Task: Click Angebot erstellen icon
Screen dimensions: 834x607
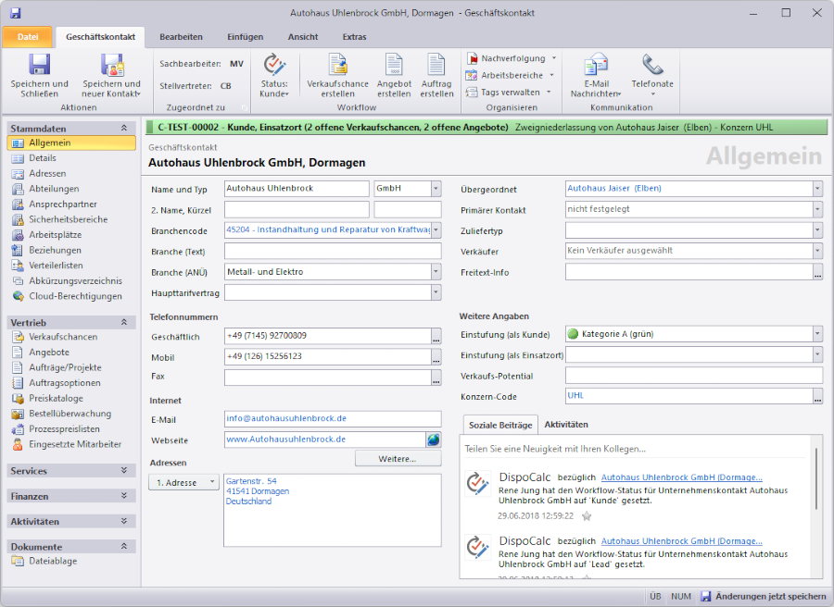Action: coord(394,65)
